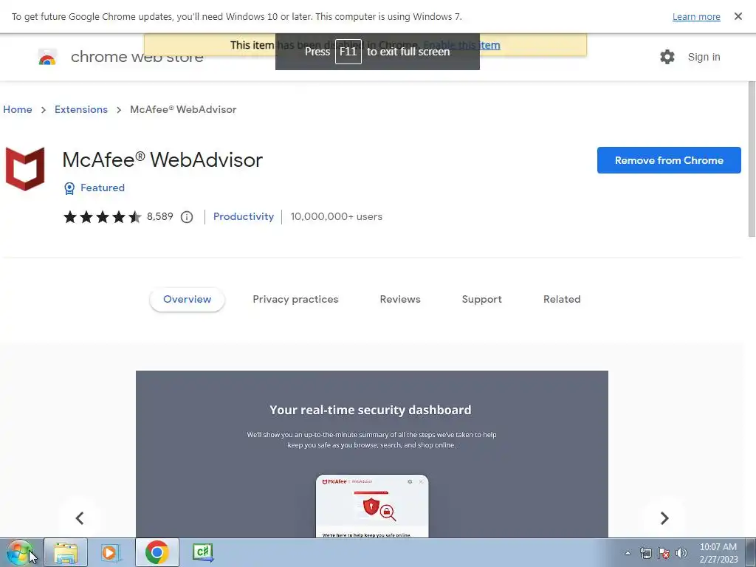Click the volume speaker tray icon
The width and height of the screenshot is (756, 567).
click(x=681, y=553)
